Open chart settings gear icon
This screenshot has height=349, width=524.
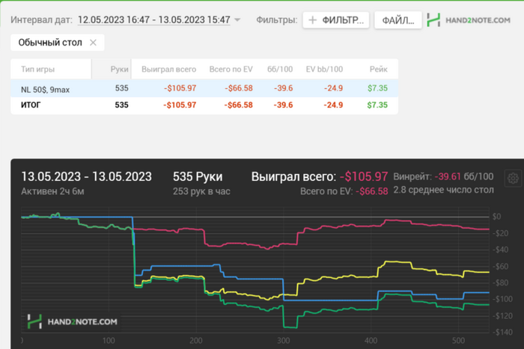pyautogui.click(x=513, y=179)
